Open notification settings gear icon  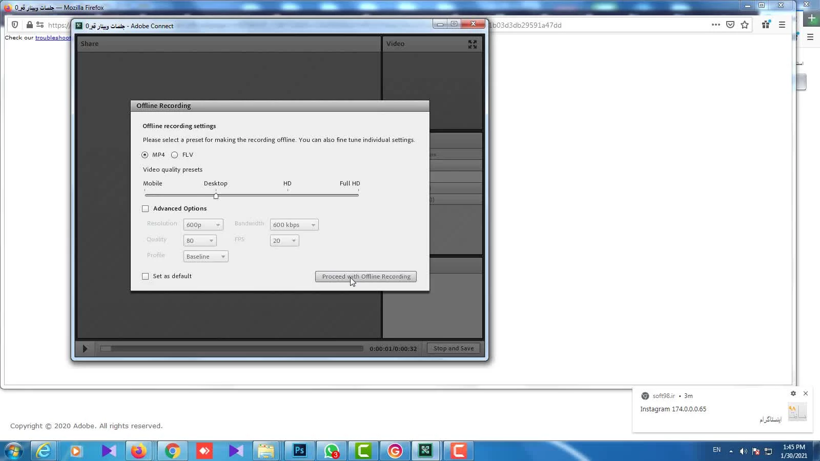tap(793, 393)
